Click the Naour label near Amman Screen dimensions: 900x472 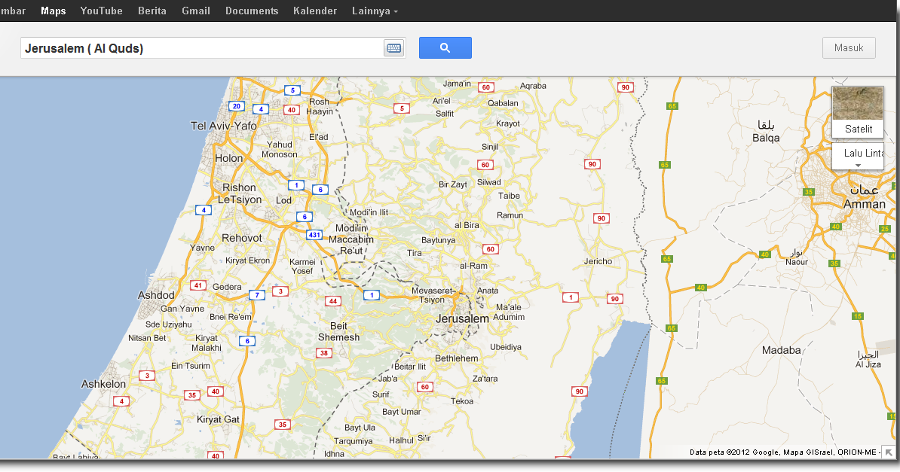point(797,262)
